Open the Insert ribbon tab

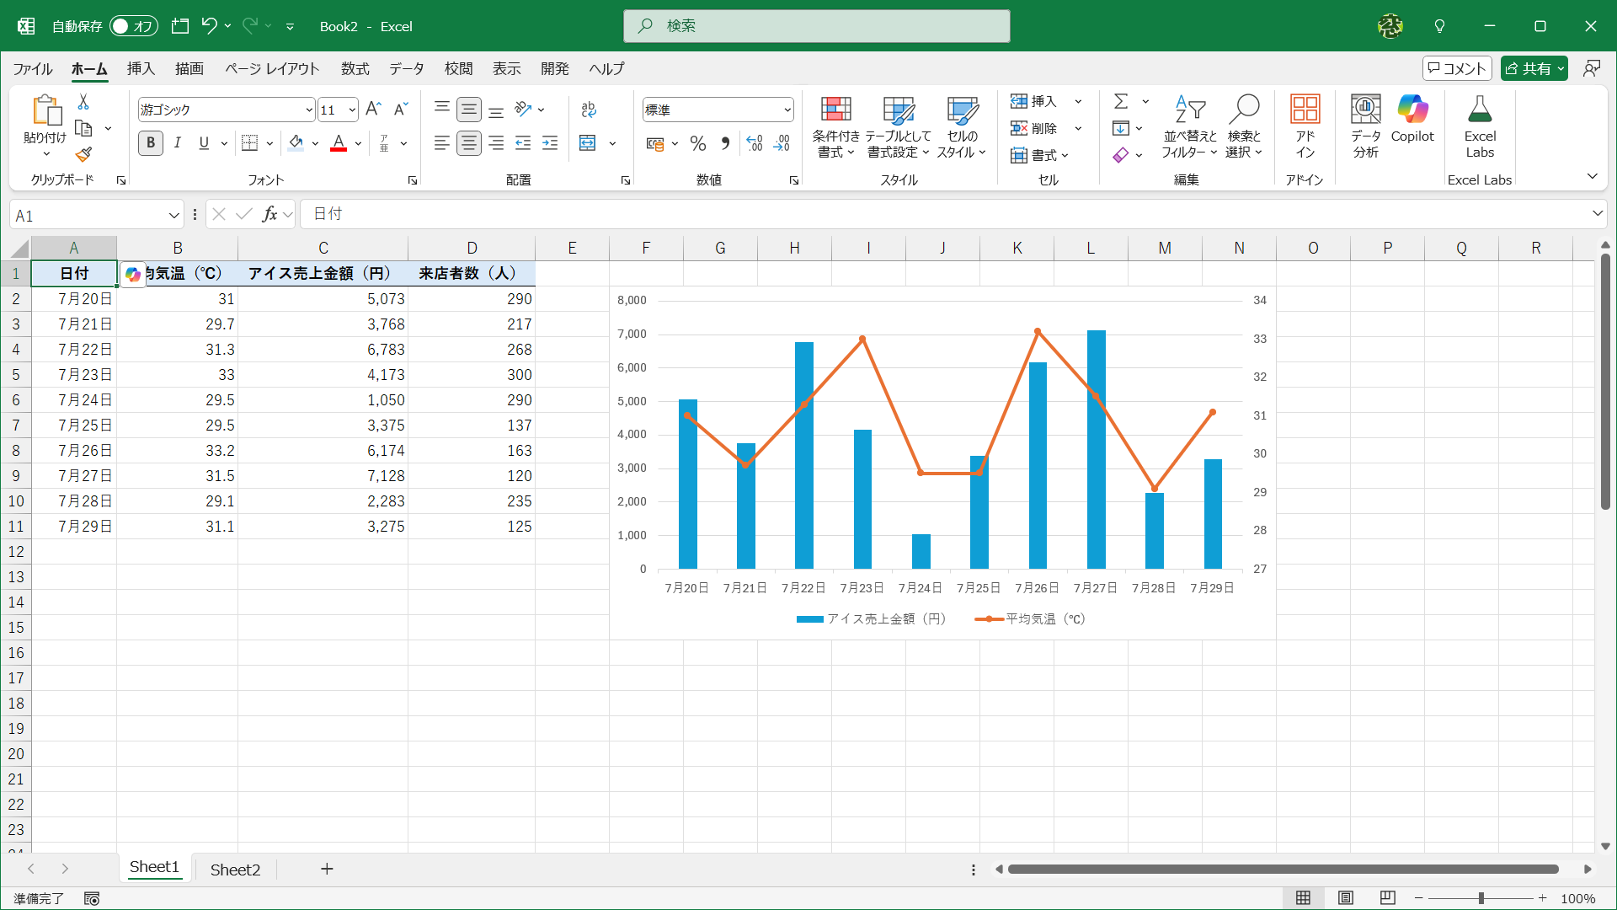coord(141,69)
